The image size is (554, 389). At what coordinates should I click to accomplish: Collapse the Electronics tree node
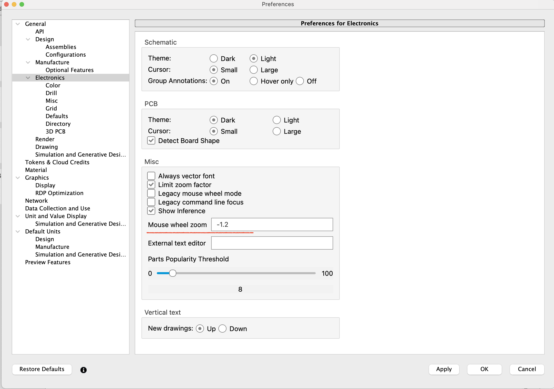tap(28, 78)
